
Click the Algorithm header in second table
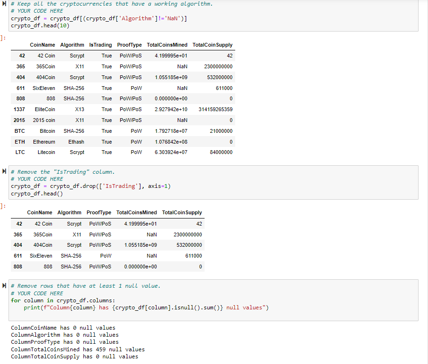coord(69,212)
